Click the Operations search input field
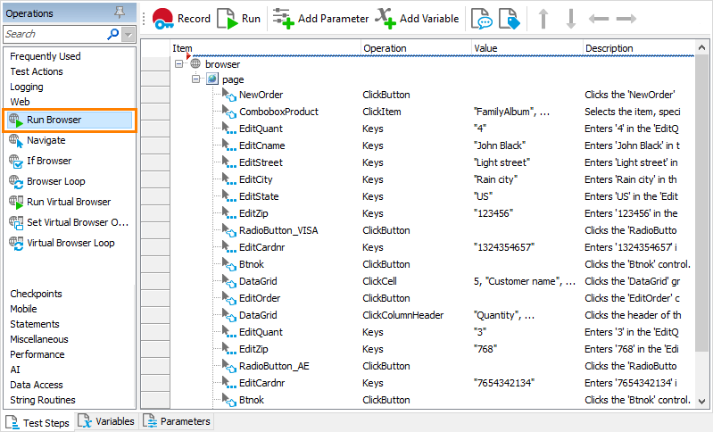Viewport: 713px width, 432px height. point(54,34)
